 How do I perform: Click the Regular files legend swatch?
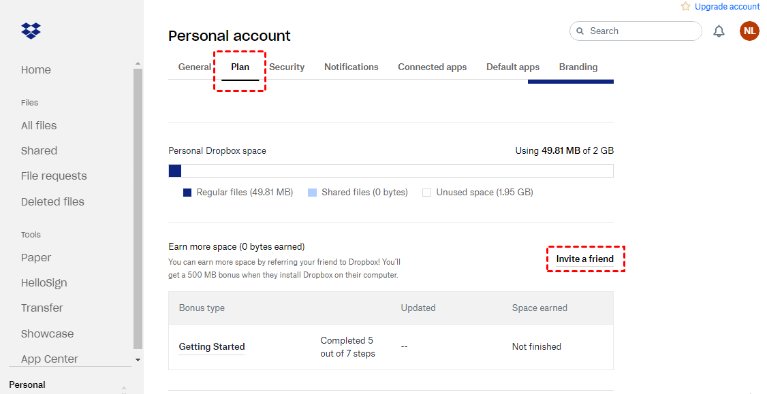point(187,193)
